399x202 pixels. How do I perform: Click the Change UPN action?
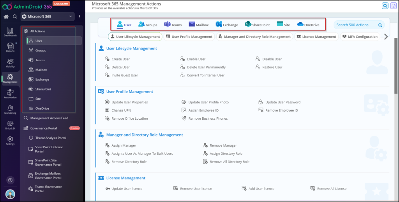(x=118, y=110)
